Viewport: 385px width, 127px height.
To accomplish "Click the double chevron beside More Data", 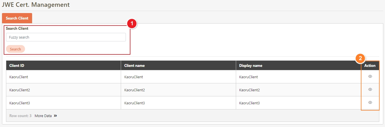I will (55, 116).
